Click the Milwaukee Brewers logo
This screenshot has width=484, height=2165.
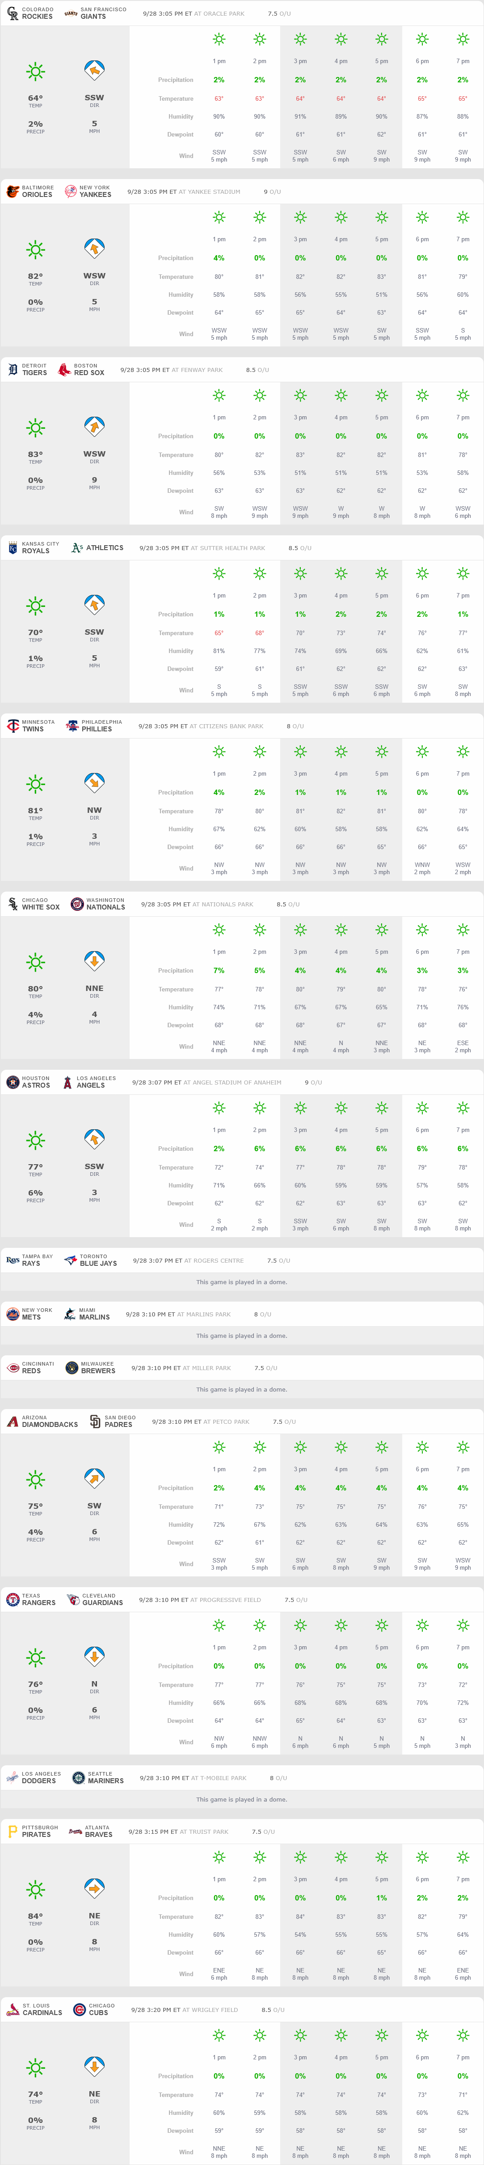click(x=72, y=1367)
